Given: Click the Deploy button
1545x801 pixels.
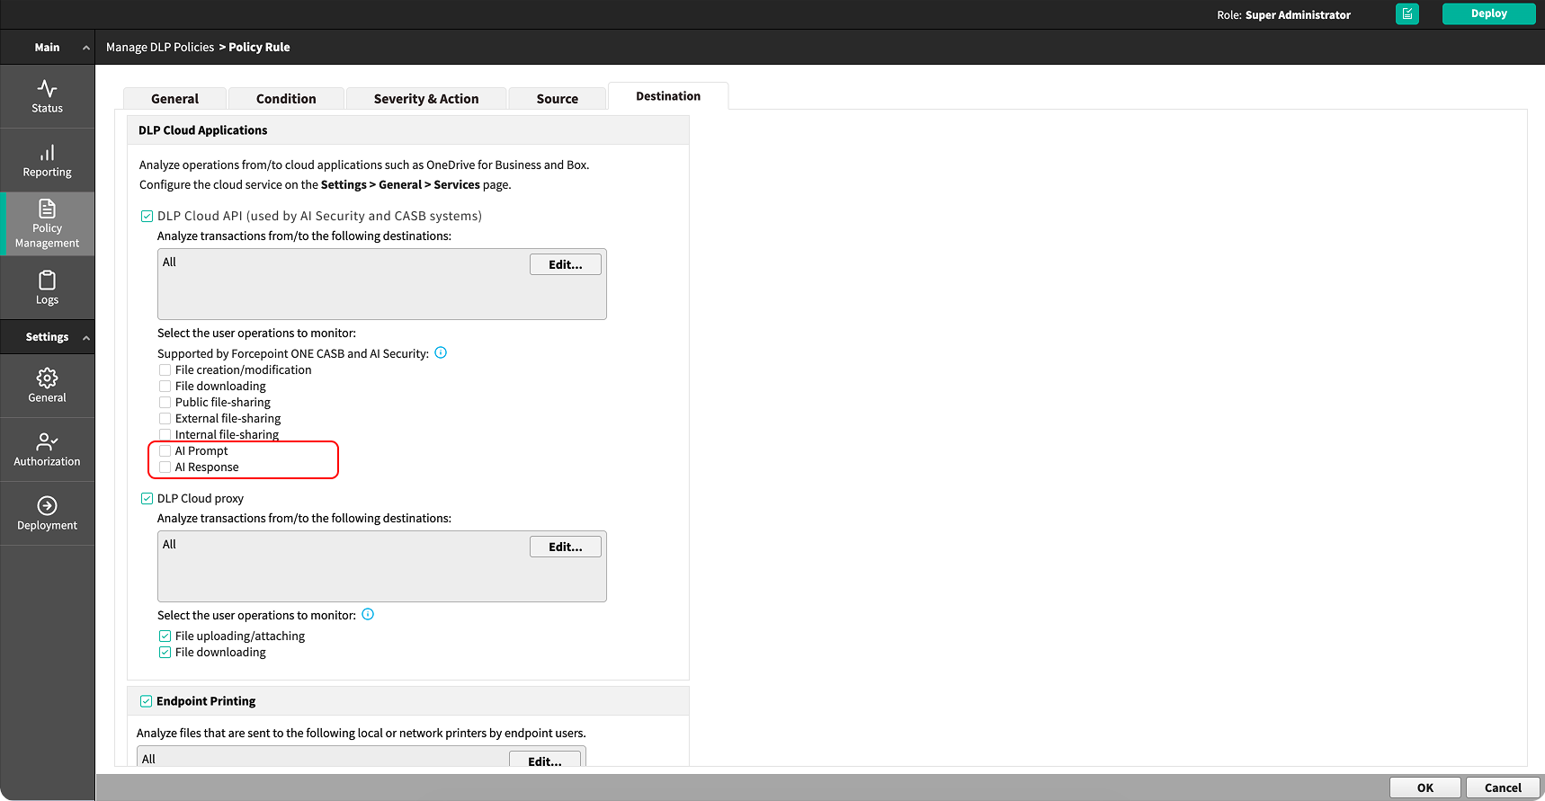Looking at the screenshot, I should (1488, 13).
